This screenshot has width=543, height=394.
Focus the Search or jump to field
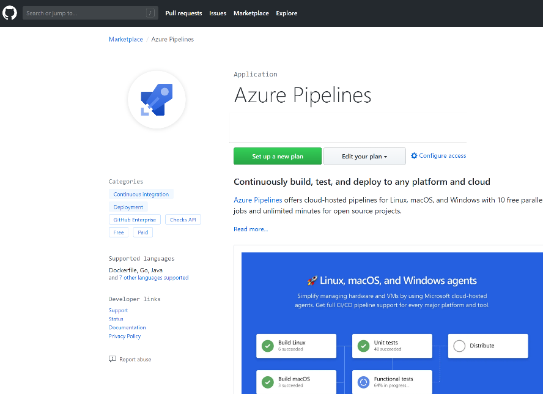coord(90,13)
